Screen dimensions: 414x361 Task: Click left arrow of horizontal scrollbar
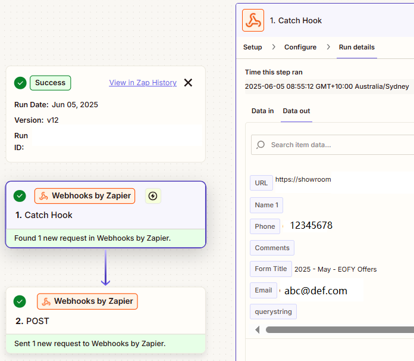(x=258, y=330)
